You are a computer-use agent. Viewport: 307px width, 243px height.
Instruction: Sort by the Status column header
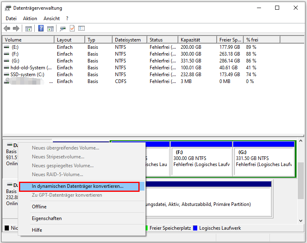163,40
